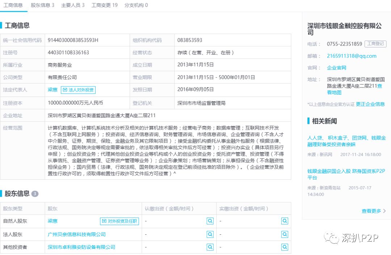Click the 法人对外投资 button
Viewport: 391px width, 255px height.
click(x=78, y=90)
